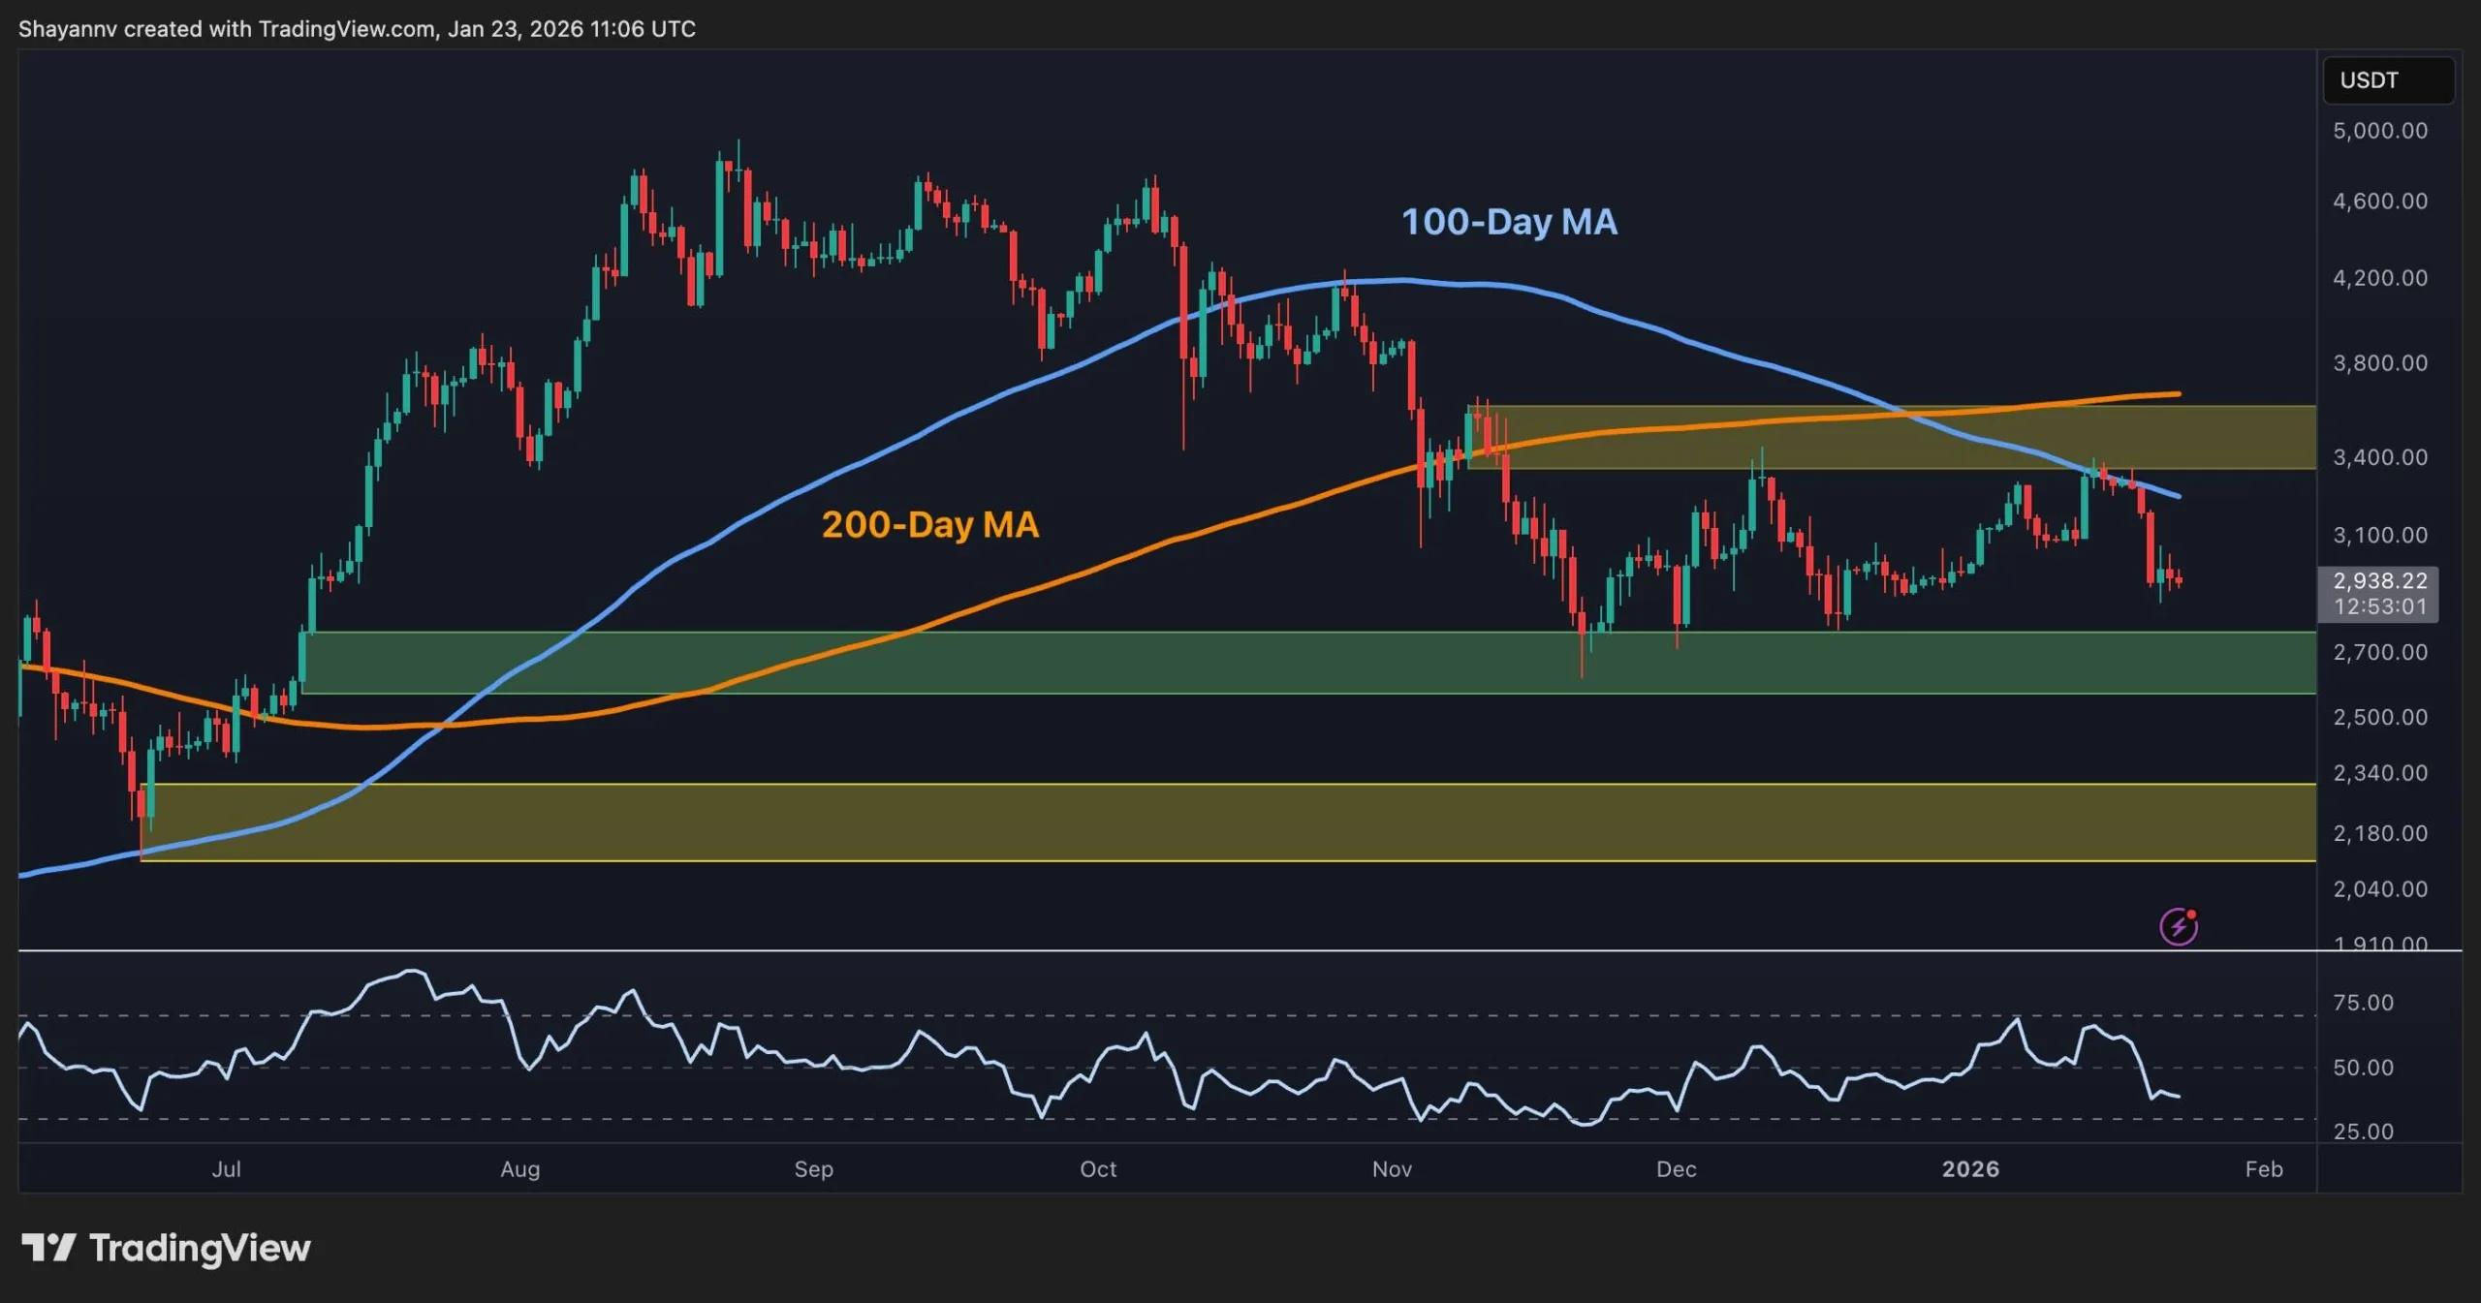This screenshot has height=1303, width=2481.
Task: Click the purple lightning indicator icon on the chart
Action: 2180,925
